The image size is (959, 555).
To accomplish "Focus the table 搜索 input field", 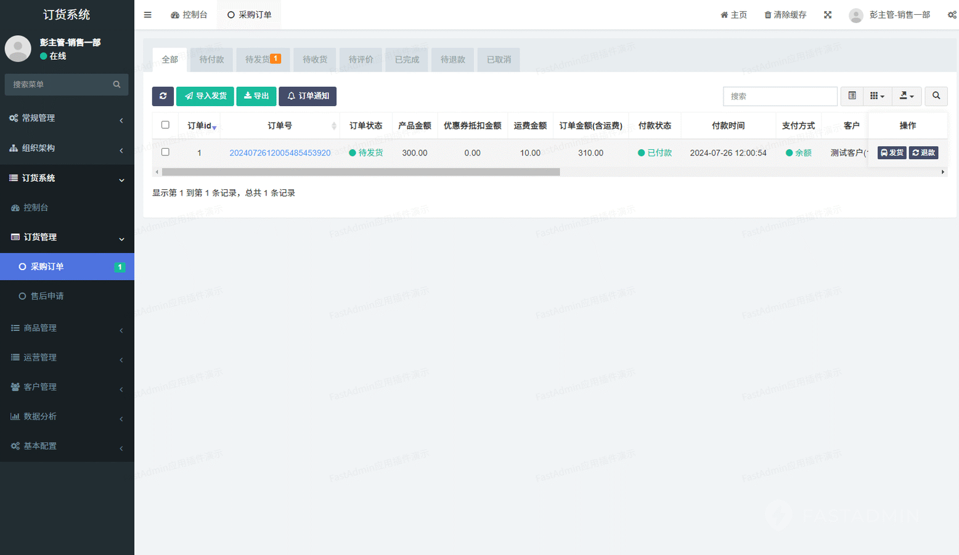I will 780,96.
